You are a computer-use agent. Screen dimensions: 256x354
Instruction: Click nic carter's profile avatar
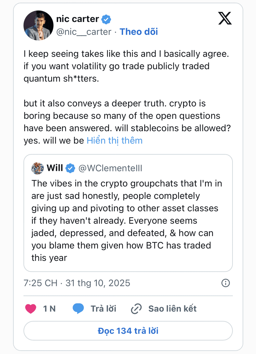(38, 25)
